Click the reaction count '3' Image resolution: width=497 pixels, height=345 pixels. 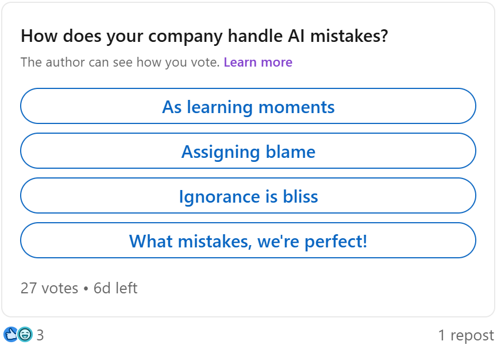[40, 334]
